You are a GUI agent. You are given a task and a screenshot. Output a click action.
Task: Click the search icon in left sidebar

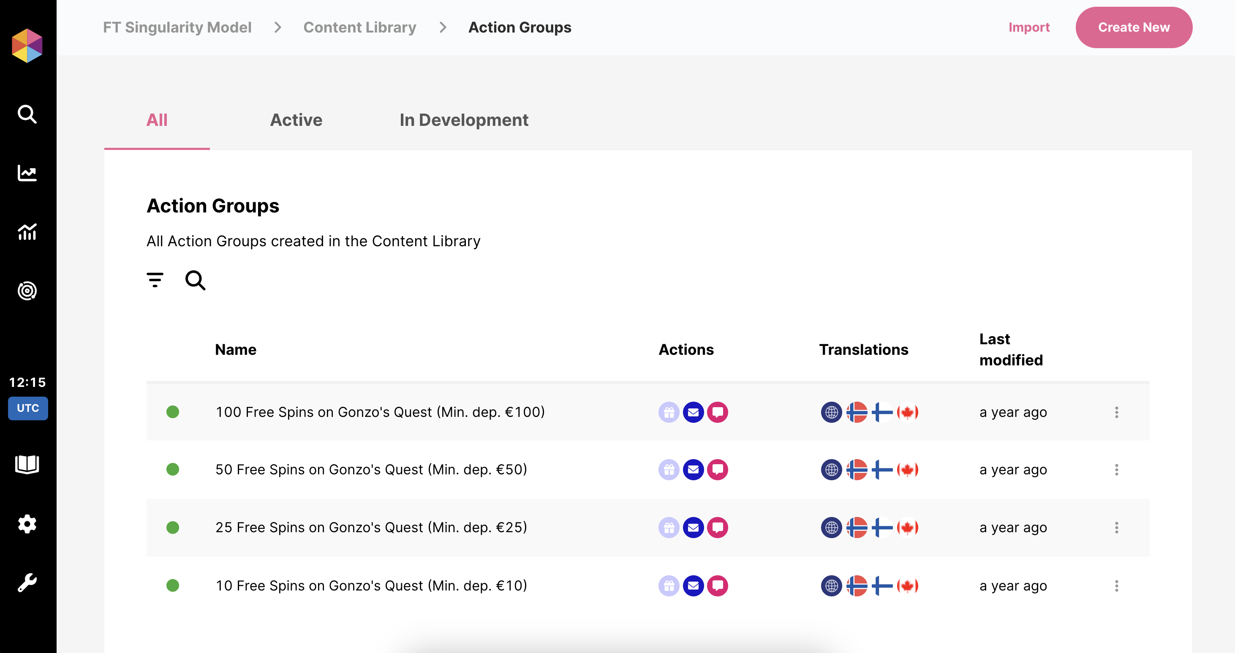[x=27, y=114]
